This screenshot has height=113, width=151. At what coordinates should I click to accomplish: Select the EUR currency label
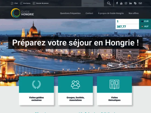[x=146, y=21]
